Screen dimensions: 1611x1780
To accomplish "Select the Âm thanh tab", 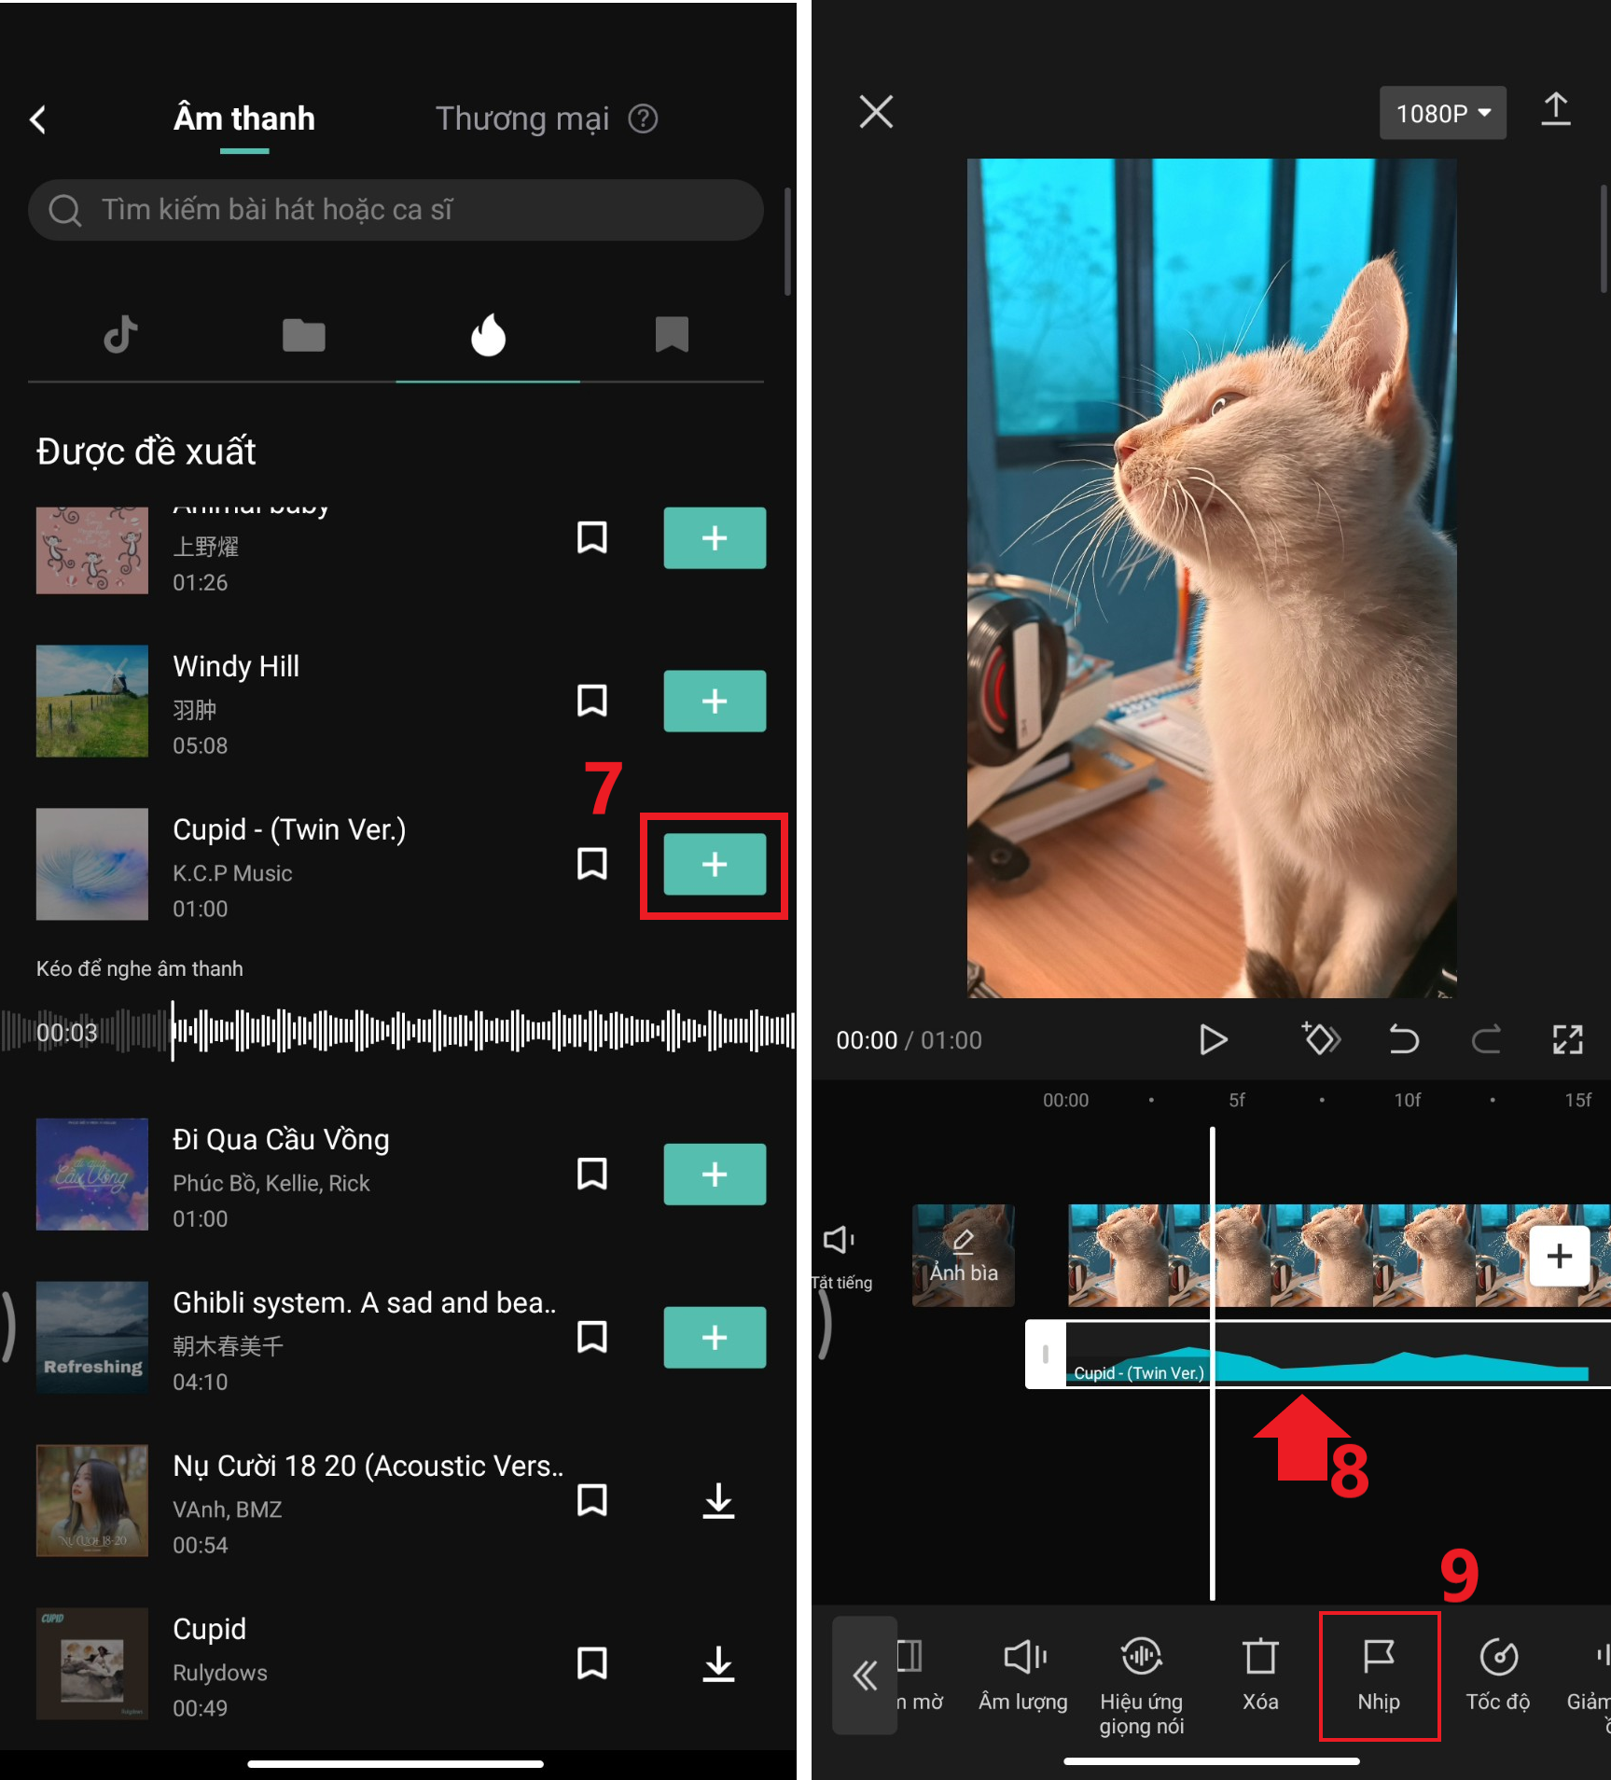I will [244, 119].
